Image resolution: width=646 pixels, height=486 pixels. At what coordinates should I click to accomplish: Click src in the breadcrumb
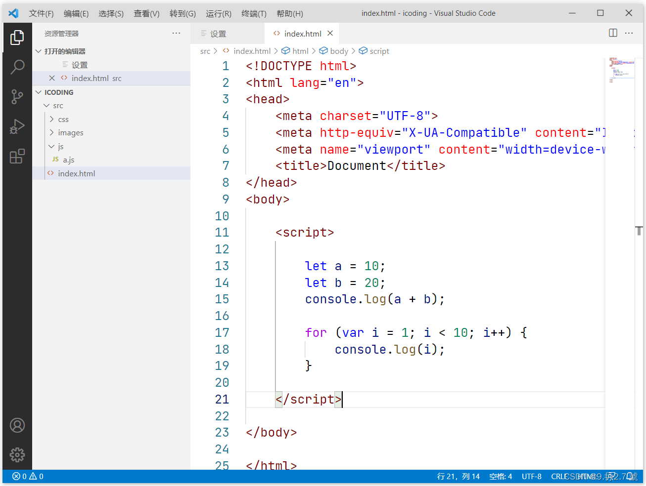205,51
